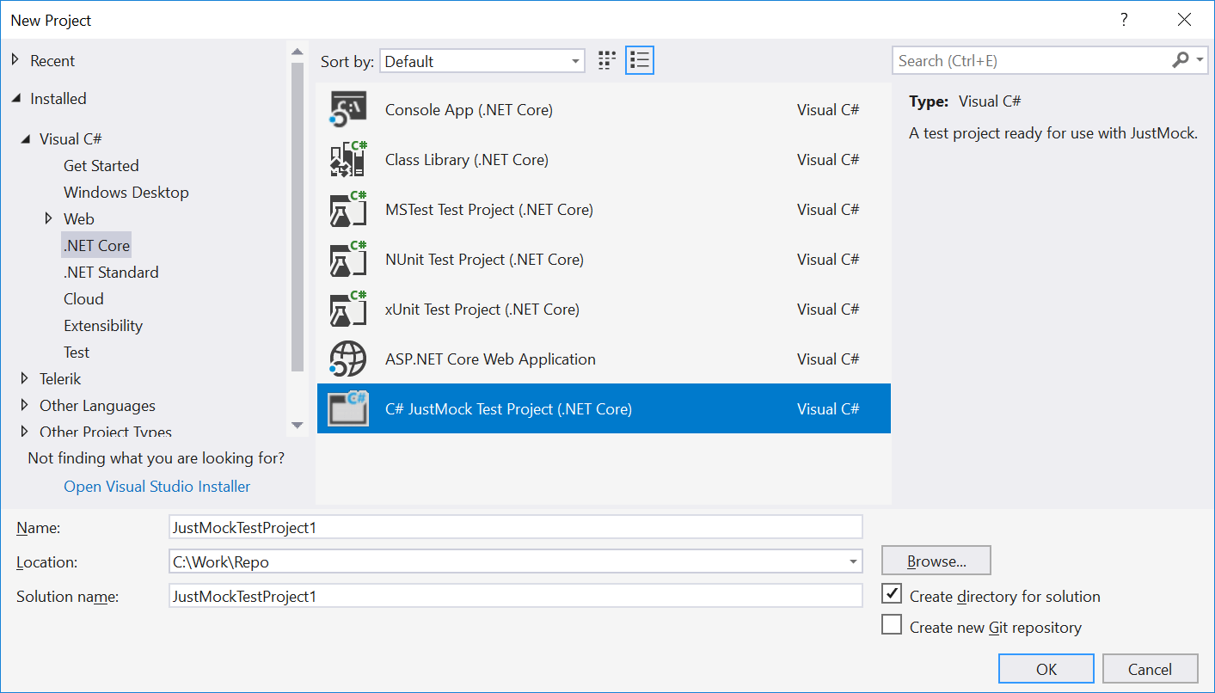Select C# JustMock Test Project (.NET Core) text
The image size is (1215, 693).
[508, 408]
